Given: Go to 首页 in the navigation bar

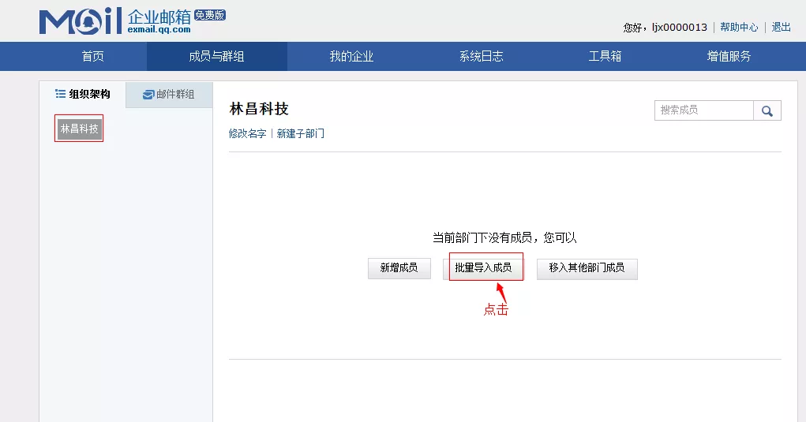Looking at the screenshot, I should pyautogui.click(x=92, y=57).
